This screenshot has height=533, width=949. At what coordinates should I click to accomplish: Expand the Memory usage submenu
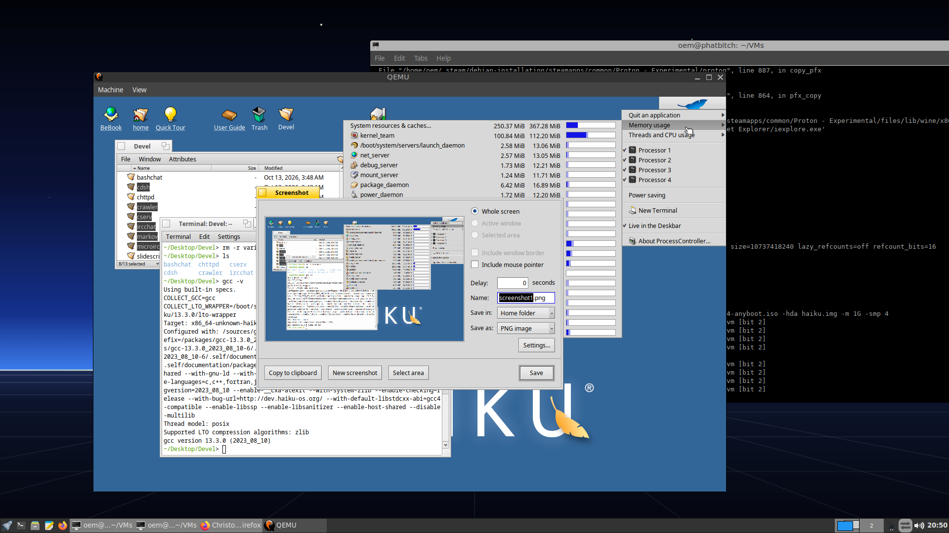(x=674, y=125)
